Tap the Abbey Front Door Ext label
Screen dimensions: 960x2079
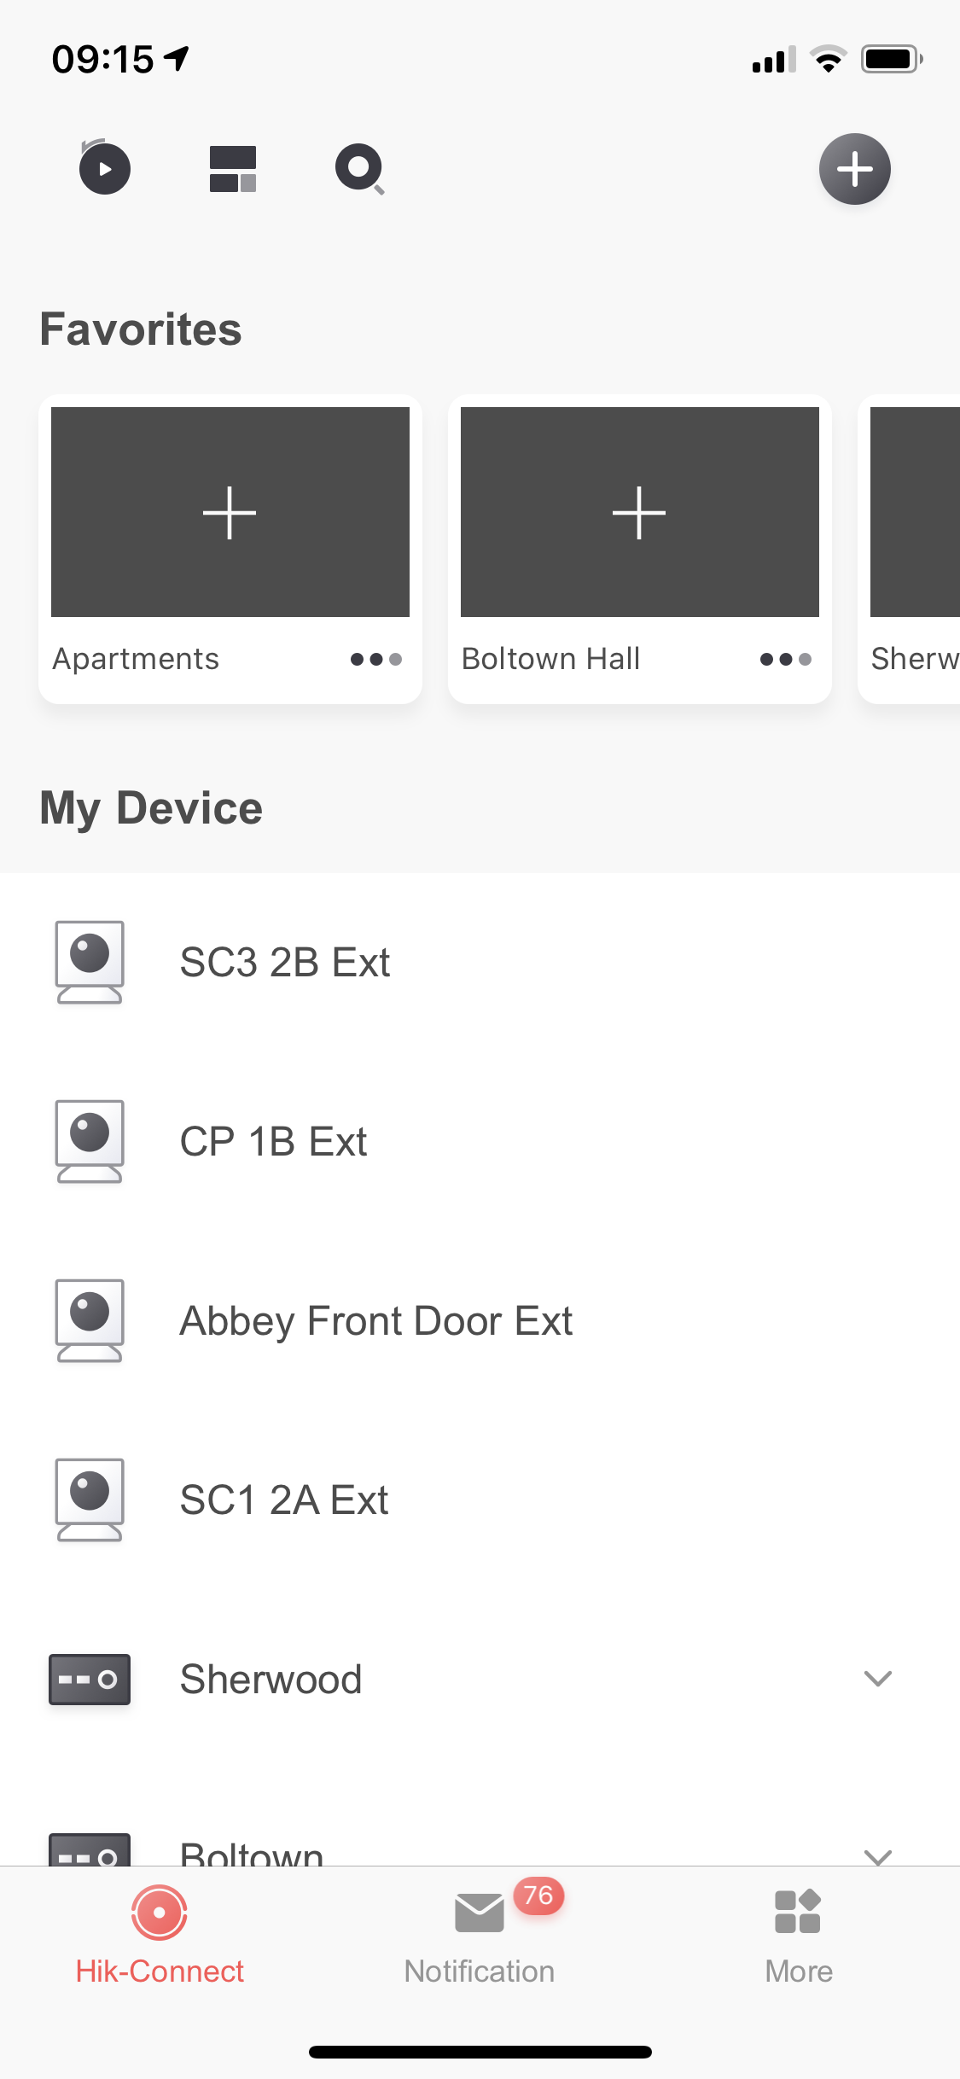[375, 1320]
